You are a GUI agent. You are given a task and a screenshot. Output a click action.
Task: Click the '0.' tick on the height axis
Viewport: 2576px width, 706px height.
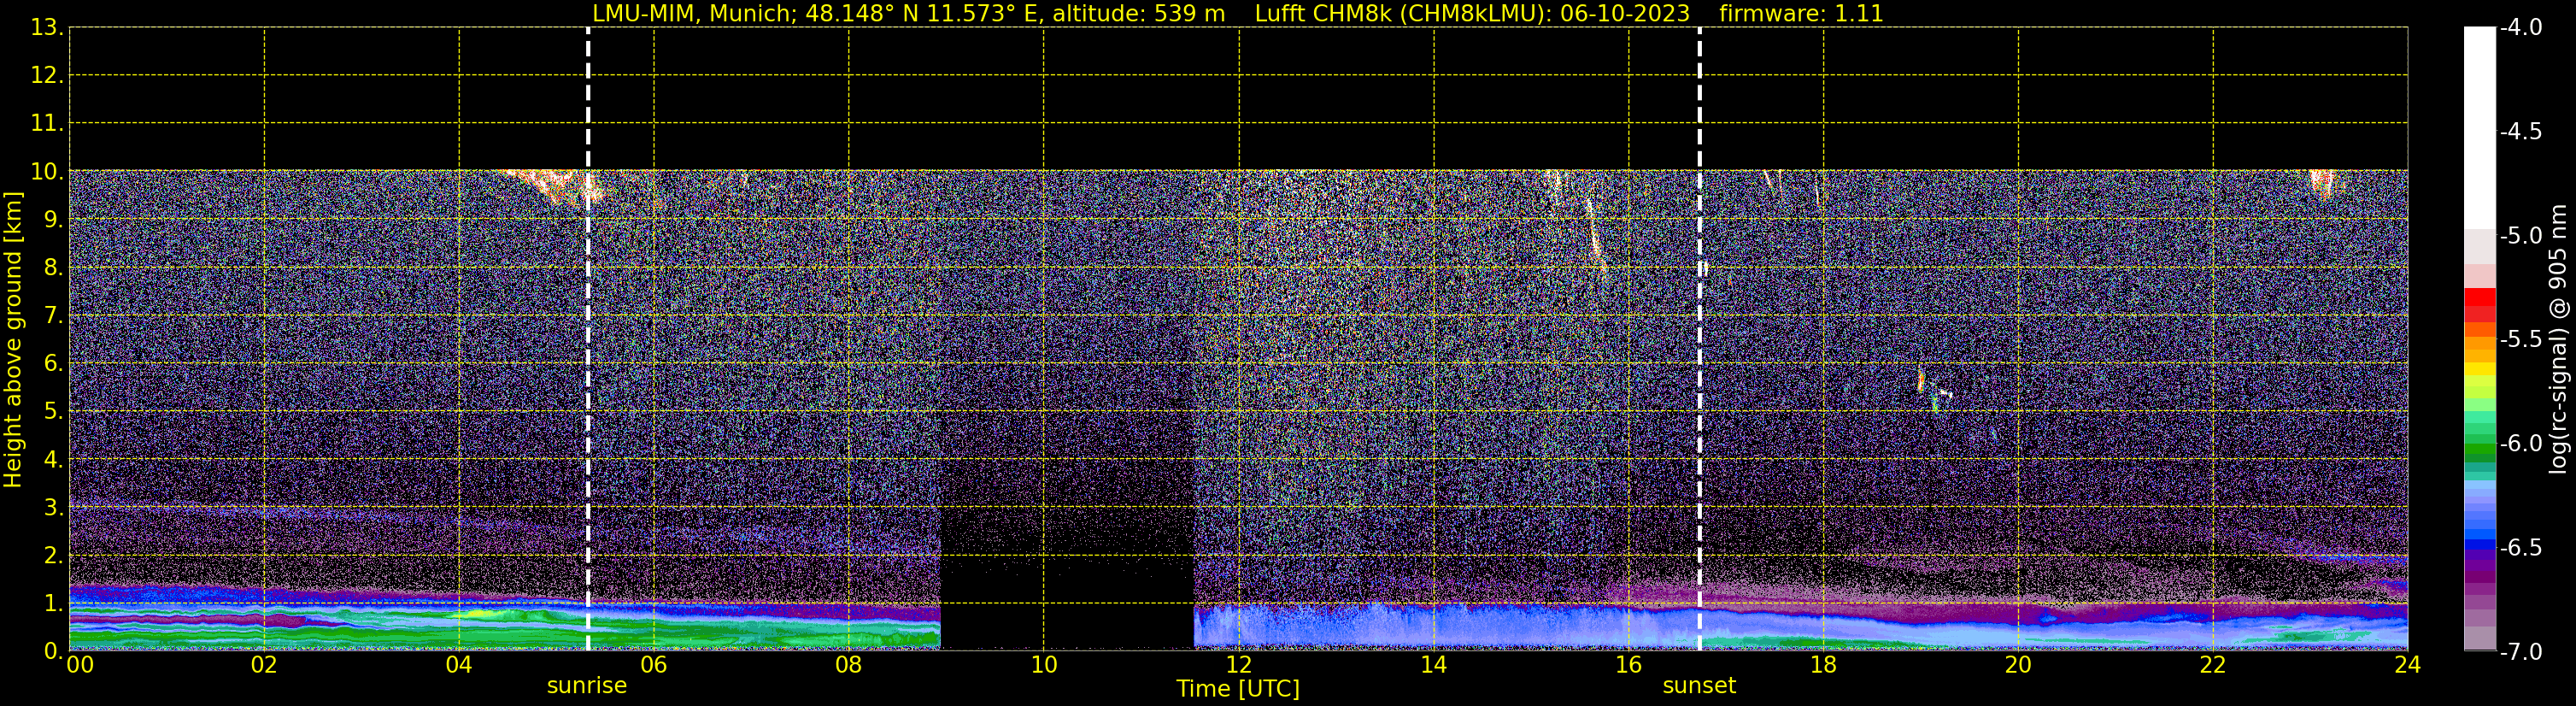click(x=53, y=651)
